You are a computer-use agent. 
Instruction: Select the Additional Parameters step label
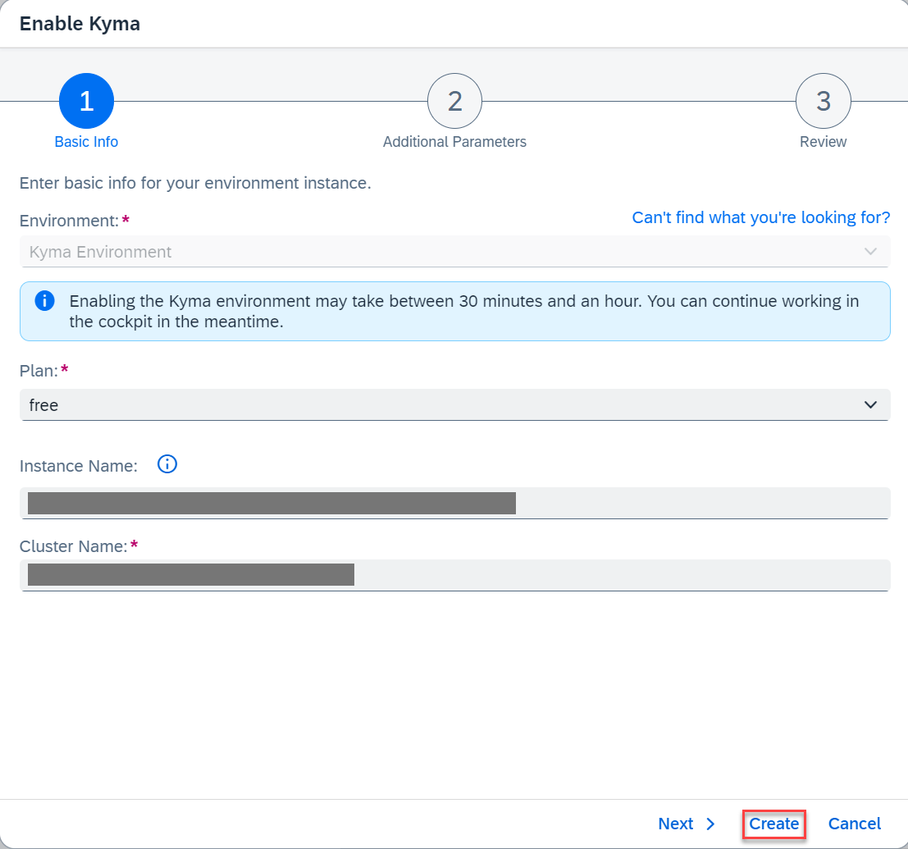click(454, 142)
